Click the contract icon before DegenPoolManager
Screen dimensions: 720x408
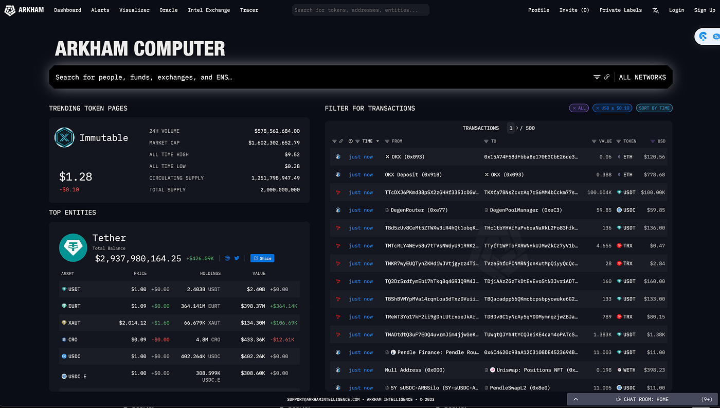[486, 210]
